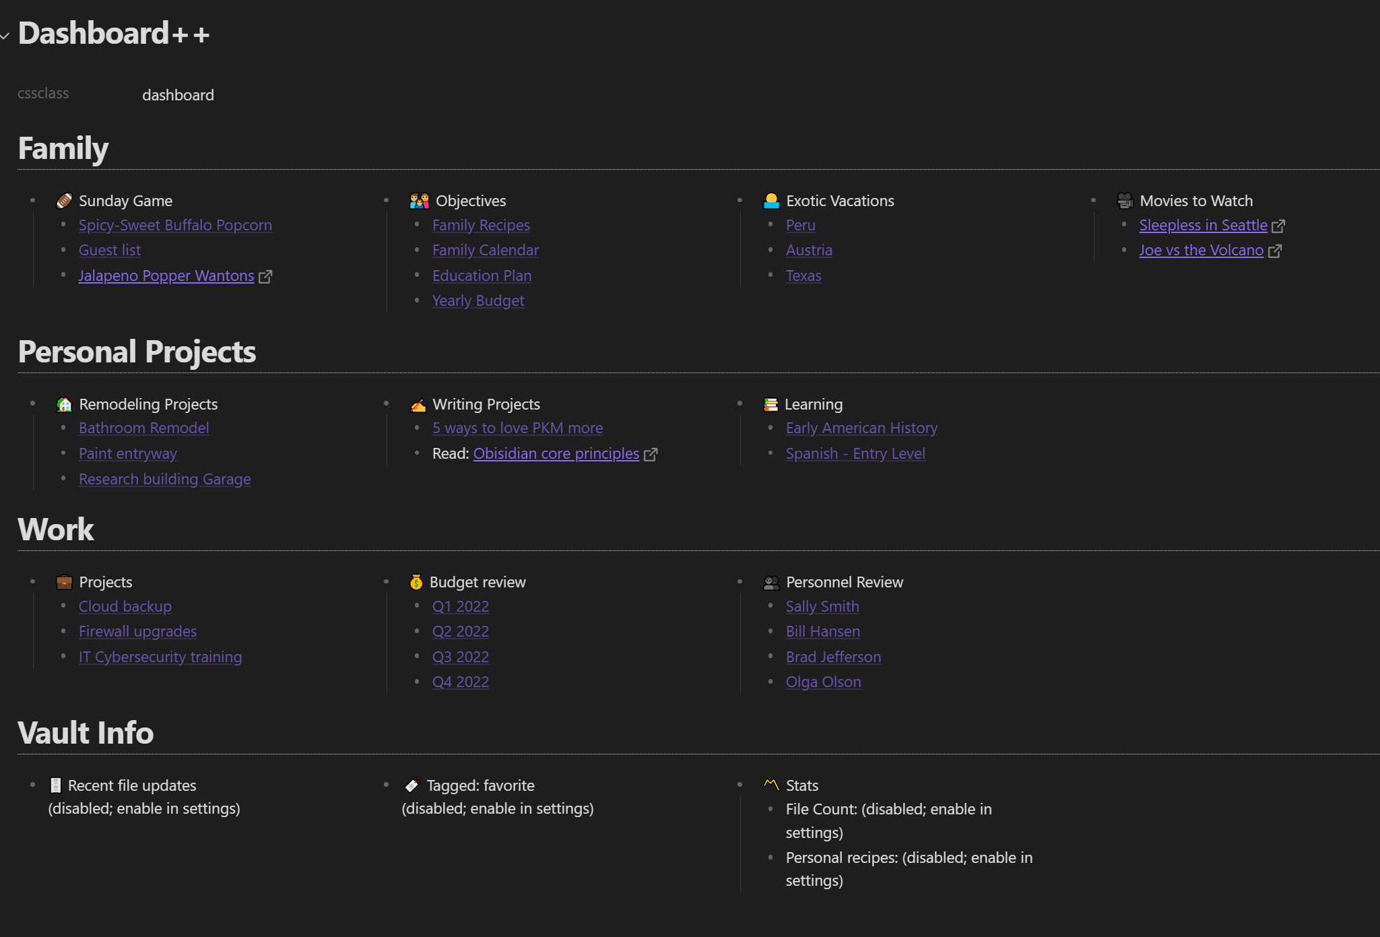Click the money bag icon beside Budget review

416,582
